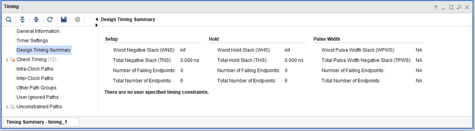Float the Timing panel window
The height and width of the screenshot is (131, 475).
tap(459, 8)
